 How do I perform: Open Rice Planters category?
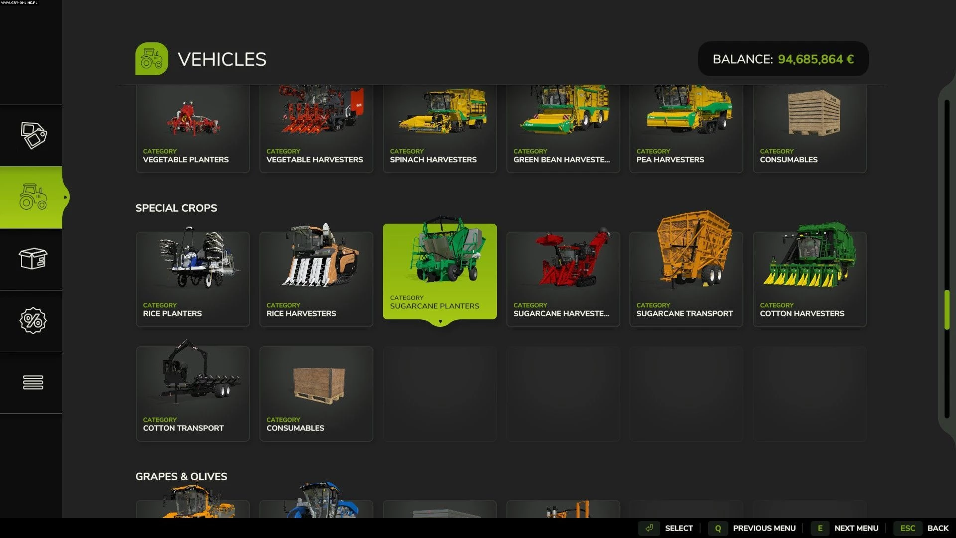(193, 279)
